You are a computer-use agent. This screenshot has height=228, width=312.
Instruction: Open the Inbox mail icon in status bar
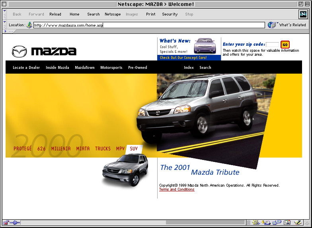coord(266,222)
